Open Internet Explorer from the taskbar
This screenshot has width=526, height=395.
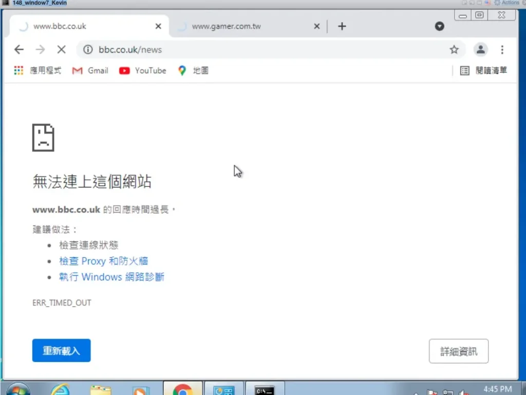click(x=60, y=389)
